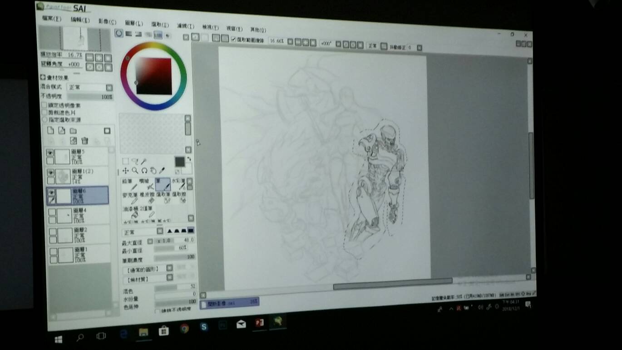
Task: Select the move tool
Action: pyautogui.click(x=126, y=171)
